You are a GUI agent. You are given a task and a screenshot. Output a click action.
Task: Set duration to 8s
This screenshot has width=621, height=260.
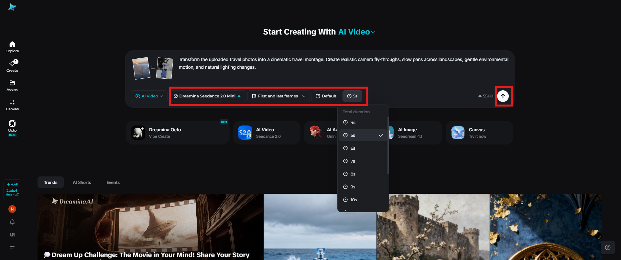tap(363, 174)
